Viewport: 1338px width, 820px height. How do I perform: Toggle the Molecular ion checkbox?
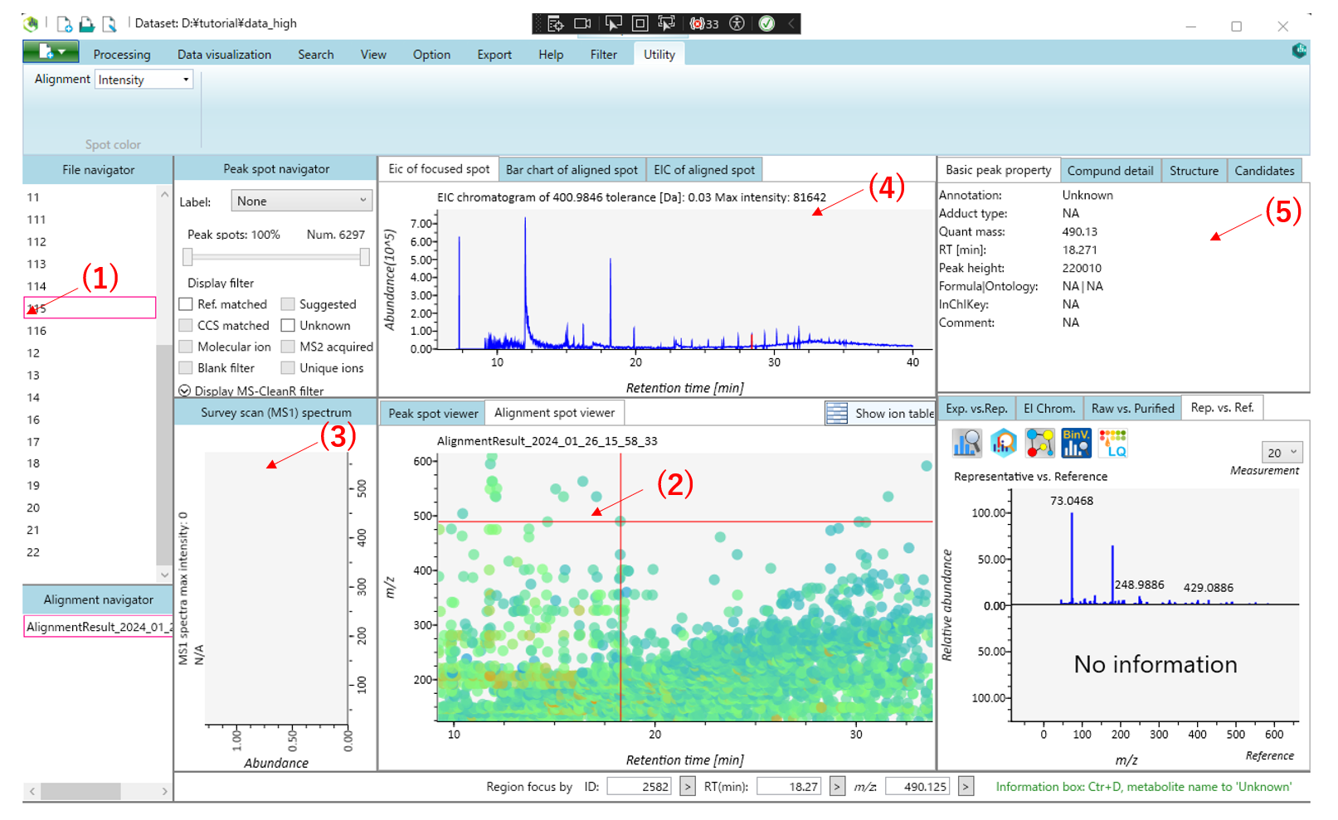(x=186, y=347)
